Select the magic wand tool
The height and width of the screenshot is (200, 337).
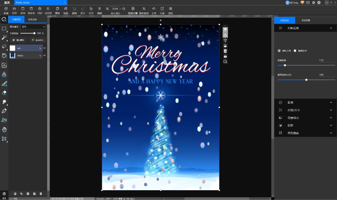[x=4, y=38]
